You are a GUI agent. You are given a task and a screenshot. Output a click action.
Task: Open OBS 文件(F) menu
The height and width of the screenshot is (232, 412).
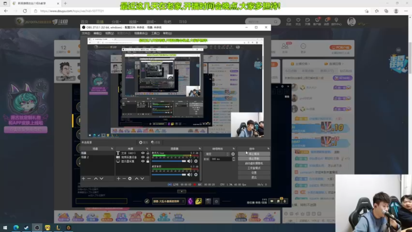coord(86,34)
